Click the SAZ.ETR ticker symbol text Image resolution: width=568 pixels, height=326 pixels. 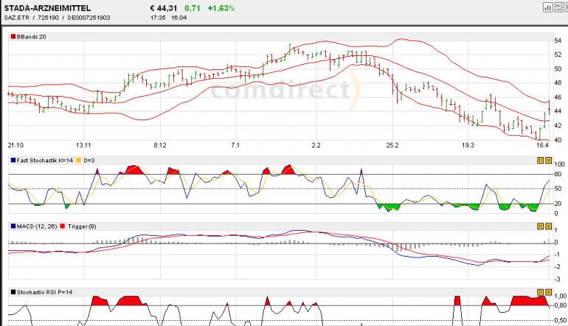coord(17,18)
